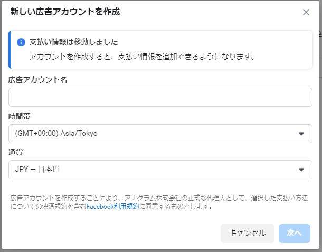This screenshot has height=252, width=322.
Task: Click the blue left edge of info banner
Action: point(10,50)
